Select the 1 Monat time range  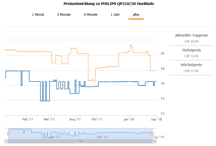[x=38, y=15]
